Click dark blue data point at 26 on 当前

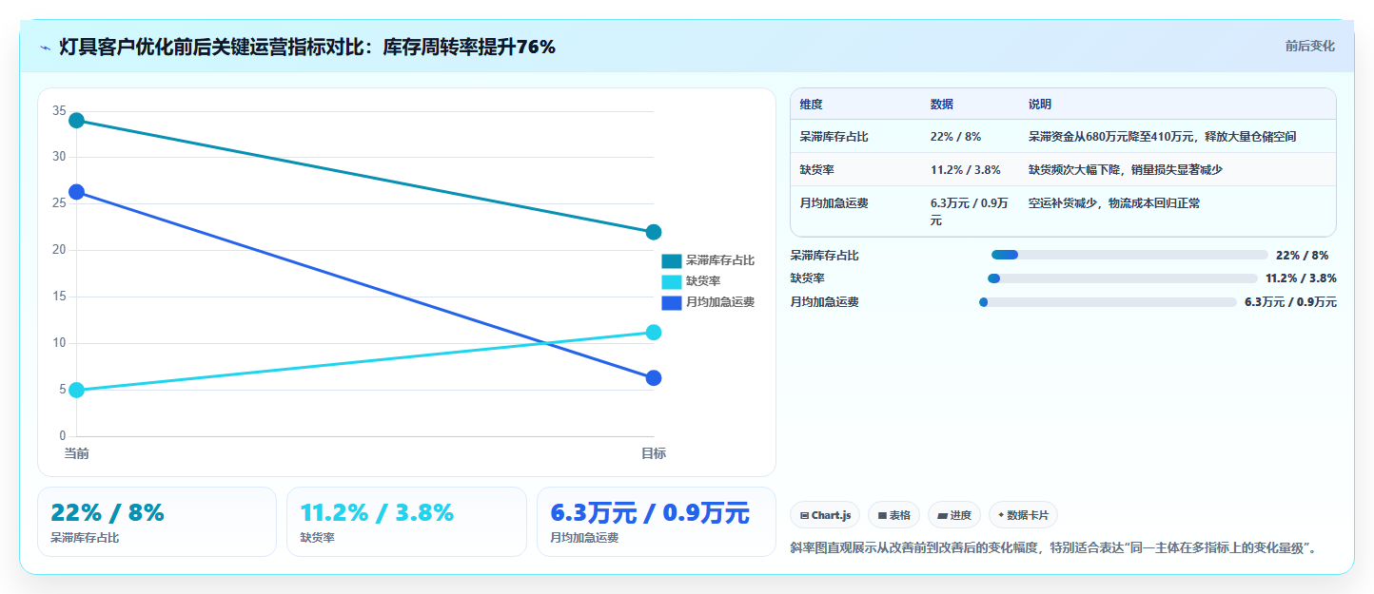coord(77,192)
